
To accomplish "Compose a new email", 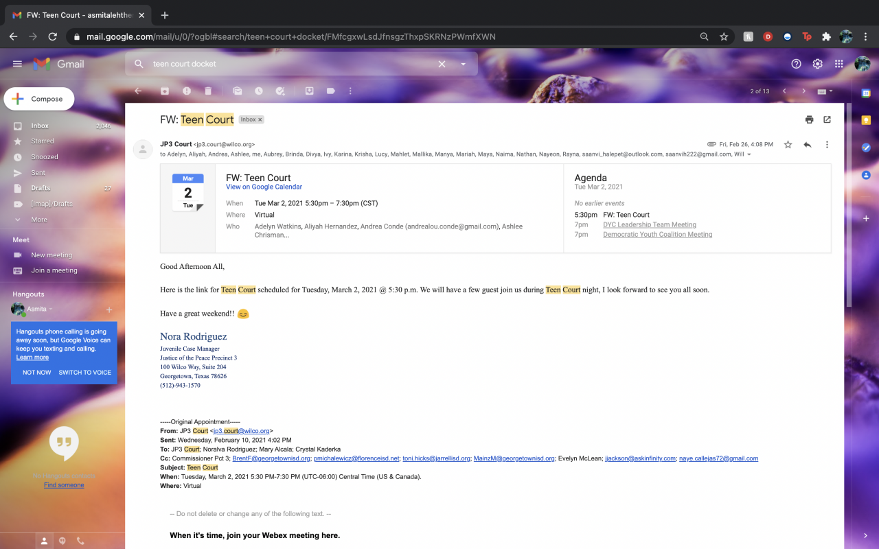I will click(38, 99).
